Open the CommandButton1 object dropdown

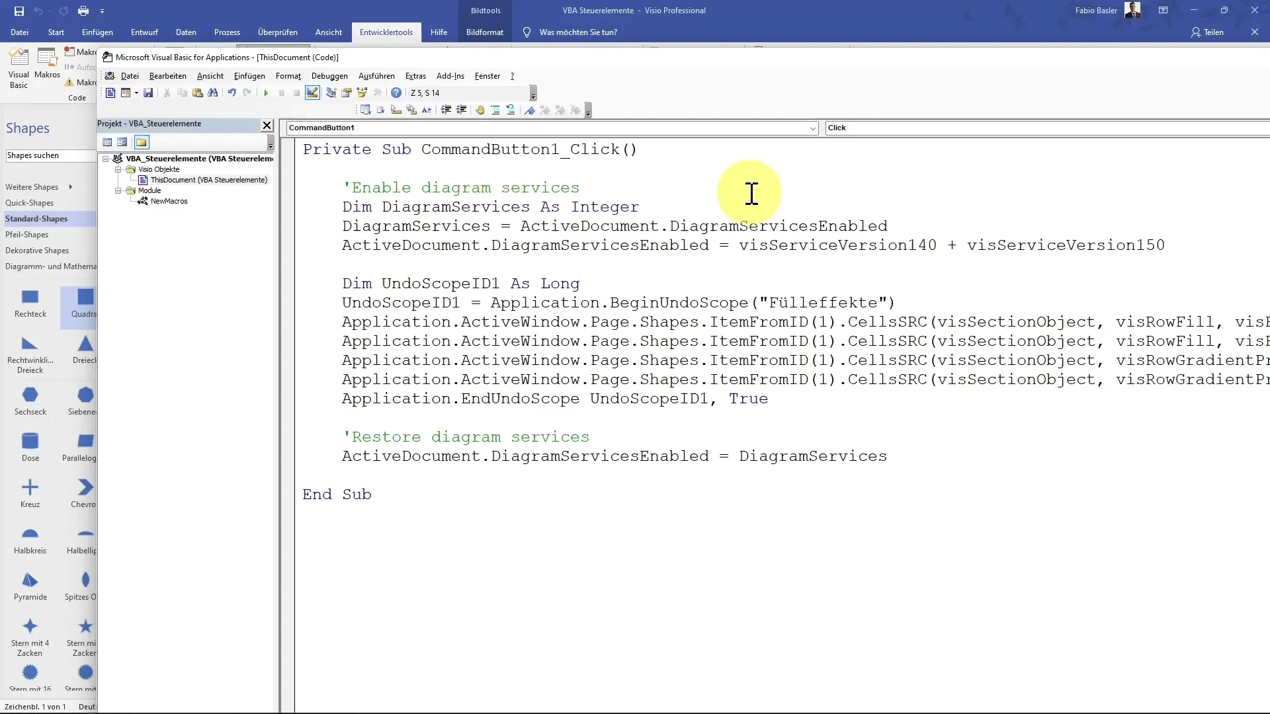click(x=813, y=128)
